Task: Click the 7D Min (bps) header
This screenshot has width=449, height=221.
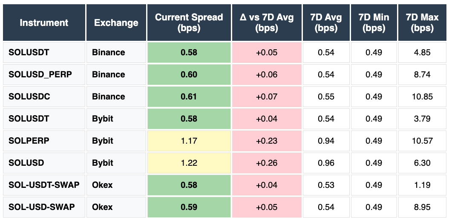Action: point(374,23)
